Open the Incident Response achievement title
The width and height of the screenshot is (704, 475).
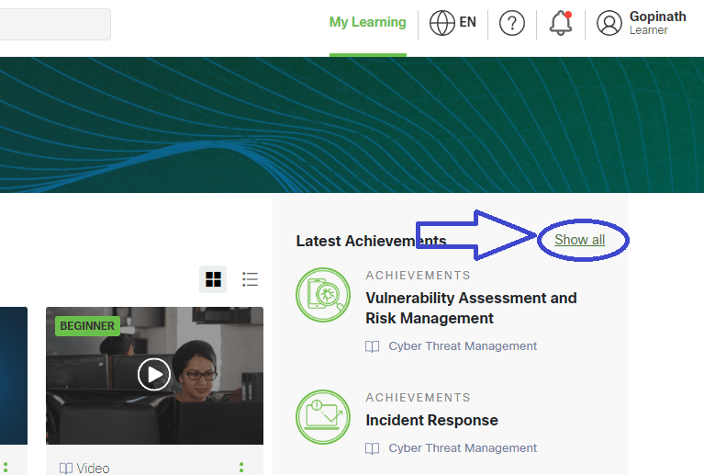[431, 420]
